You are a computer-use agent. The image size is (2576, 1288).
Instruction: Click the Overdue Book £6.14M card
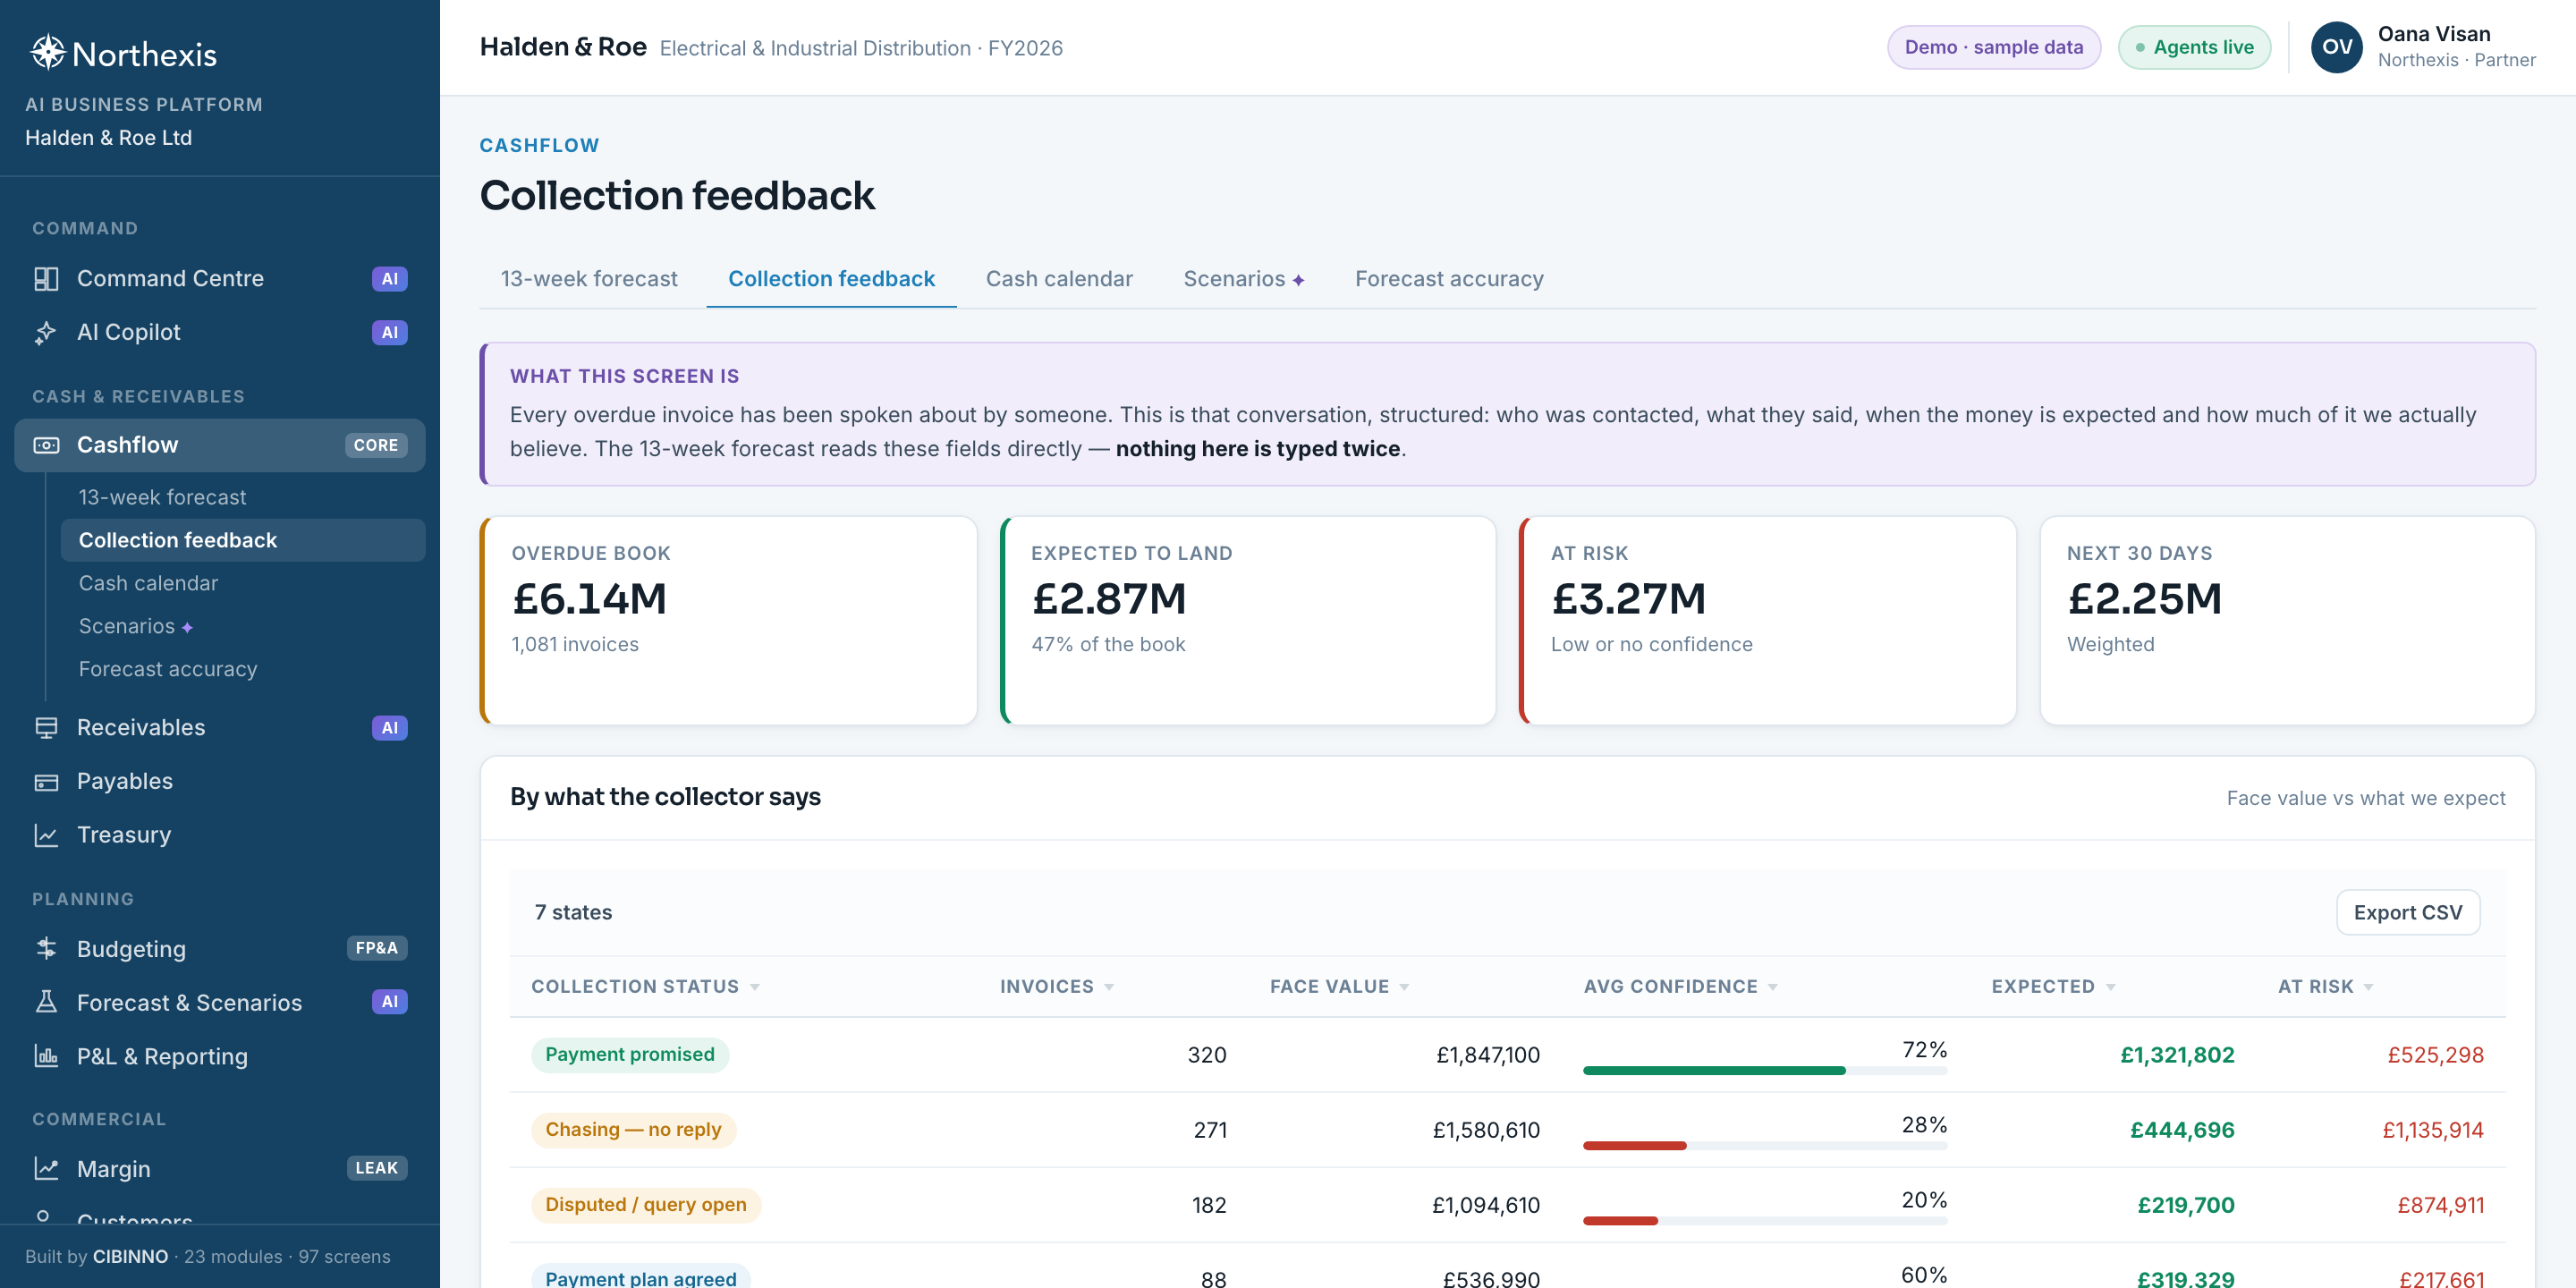[728, 620]
